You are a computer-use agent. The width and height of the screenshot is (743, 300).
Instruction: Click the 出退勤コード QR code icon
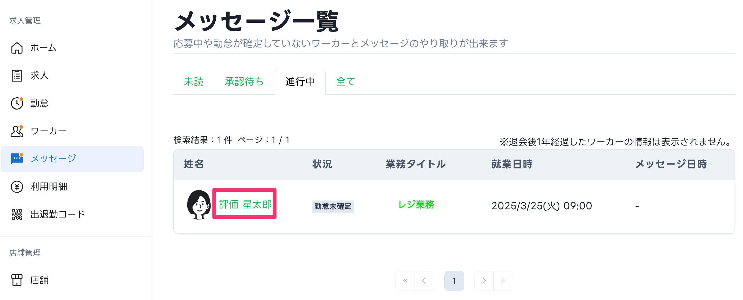(x=17, y=215)
